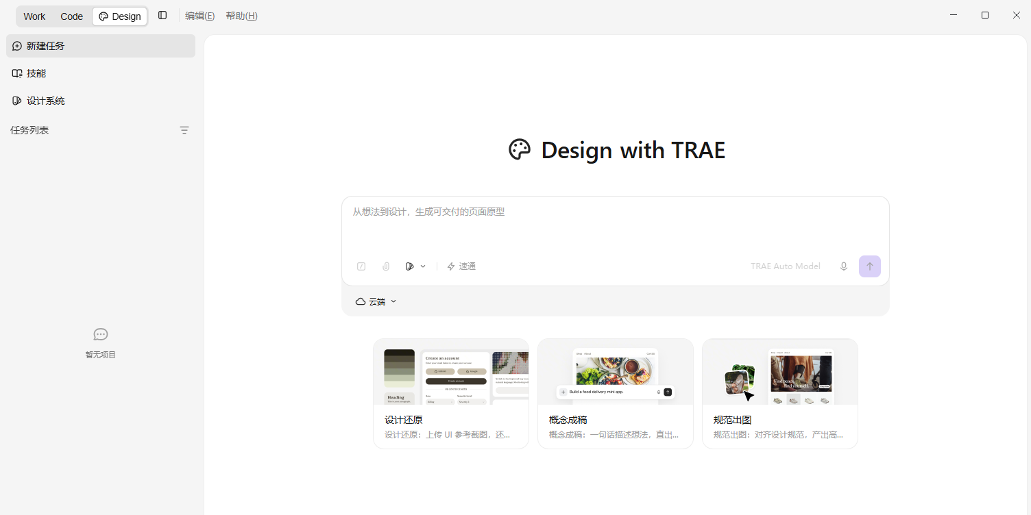Click the microphone voice input icon

pyautogui.click(x=844, y=266)
